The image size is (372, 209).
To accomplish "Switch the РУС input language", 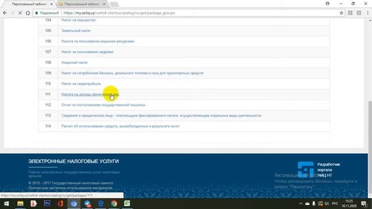I will [x=335, y=204].
